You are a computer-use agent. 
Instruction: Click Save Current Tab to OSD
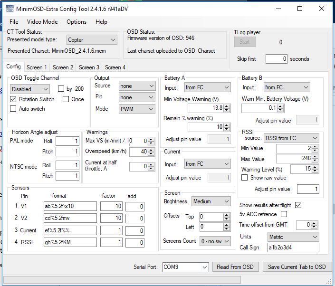tap(297, 267)
